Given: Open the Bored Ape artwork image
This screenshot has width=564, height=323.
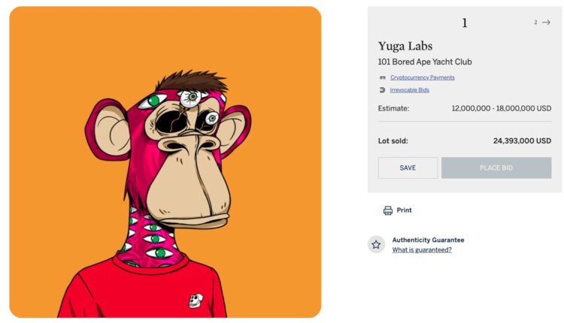Looking at the screenshot, I should point(165,161).
